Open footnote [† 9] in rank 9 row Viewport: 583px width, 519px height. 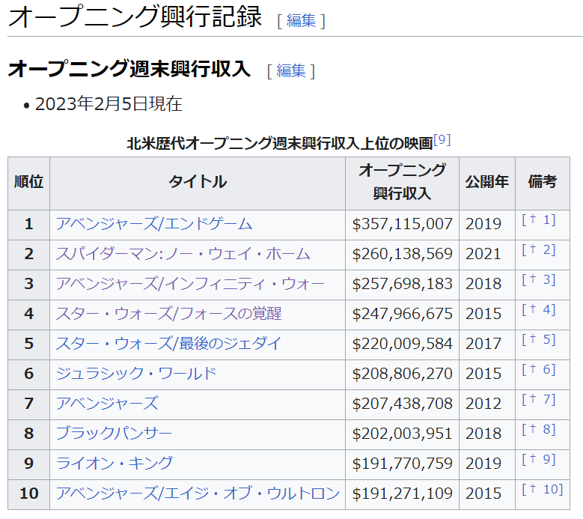tap(539, 460)
